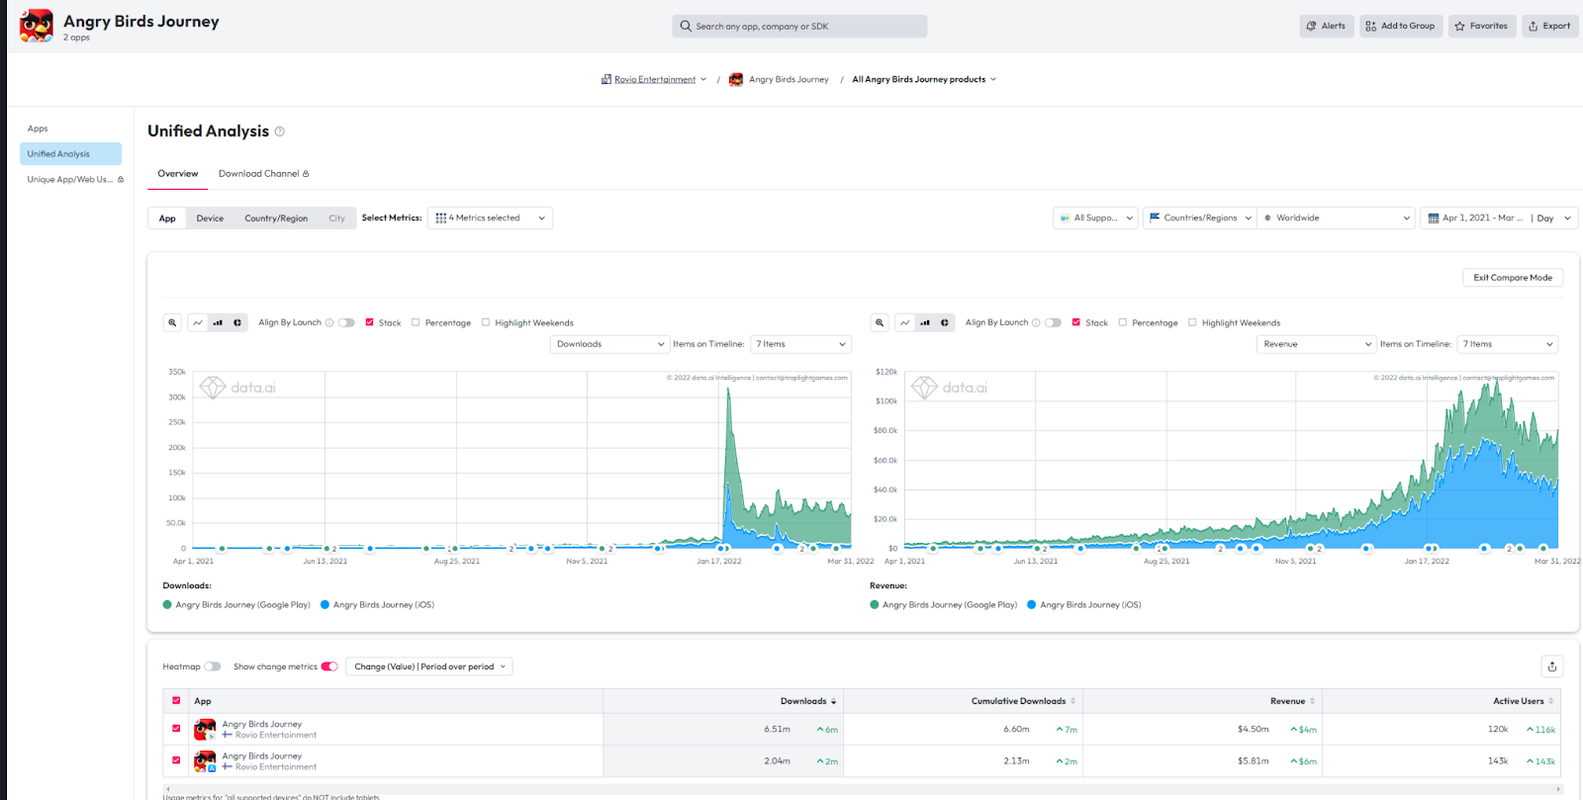Select line chart view on Revenue chart
Image resolution: width=1583 pixels, height=800 pixels.
coord(905,322)
